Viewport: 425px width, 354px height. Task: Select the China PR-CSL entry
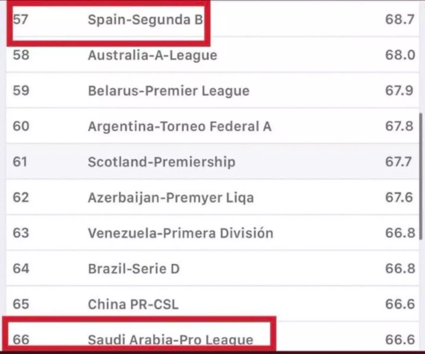point(133,304)
